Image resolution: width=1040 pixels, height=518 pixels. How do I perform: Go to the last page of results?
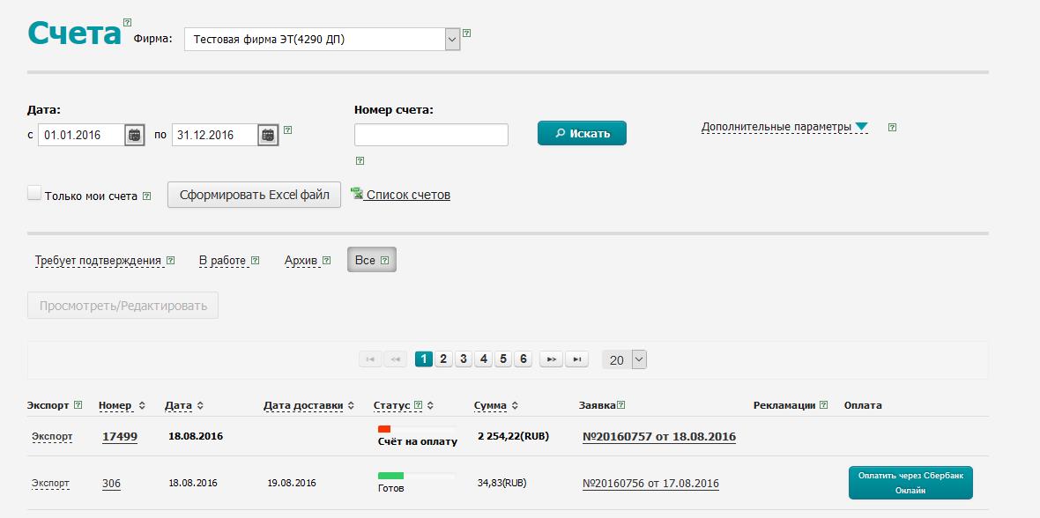point(576,359)
